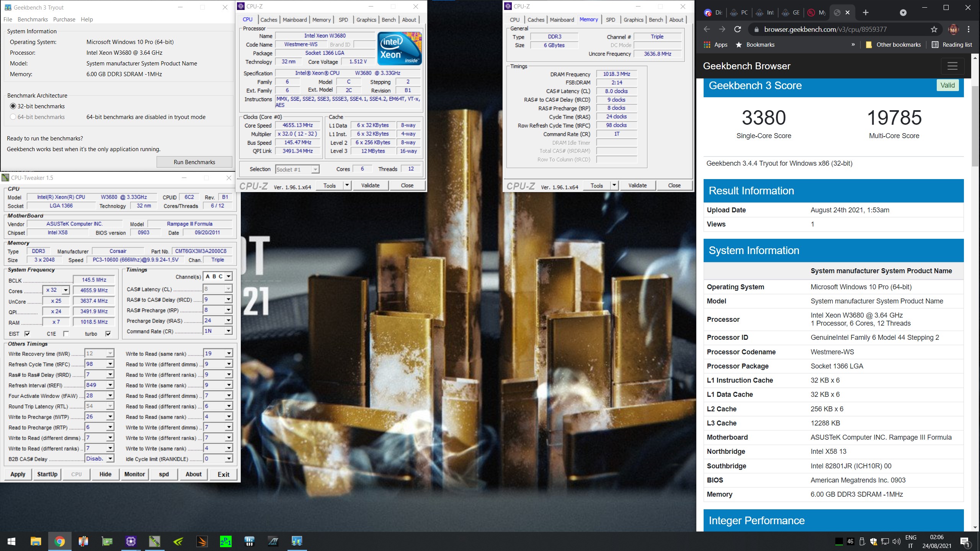
Task: Toggle turbo checkbox in CPU-Tweaker
Action: pyautogui.click(x=108, y=334)
